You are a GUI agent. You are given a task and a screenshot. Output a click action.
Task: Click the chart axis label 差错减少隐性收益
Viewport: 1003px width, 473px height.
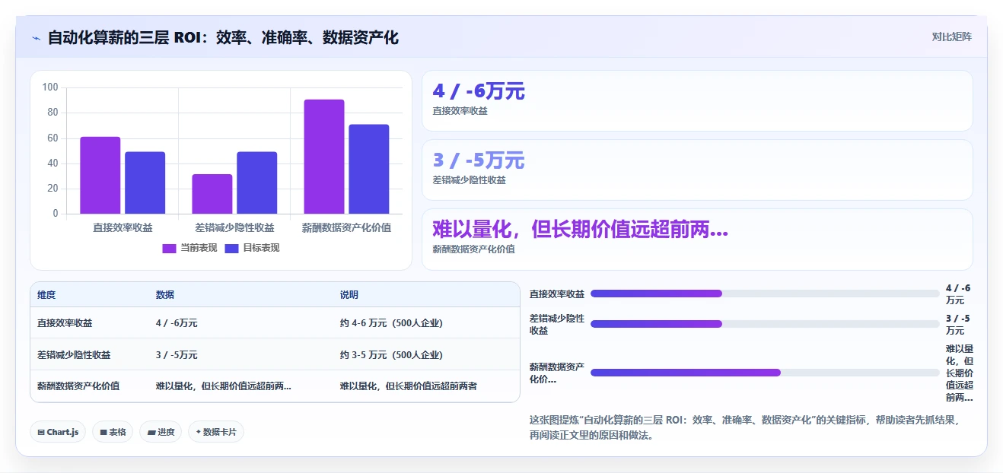(234, 227)
